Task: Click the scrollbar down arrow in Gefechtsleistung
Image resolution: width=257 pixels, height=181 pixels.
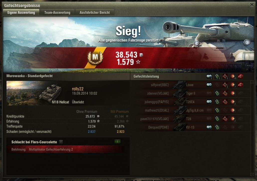Action: coord(252,174)
